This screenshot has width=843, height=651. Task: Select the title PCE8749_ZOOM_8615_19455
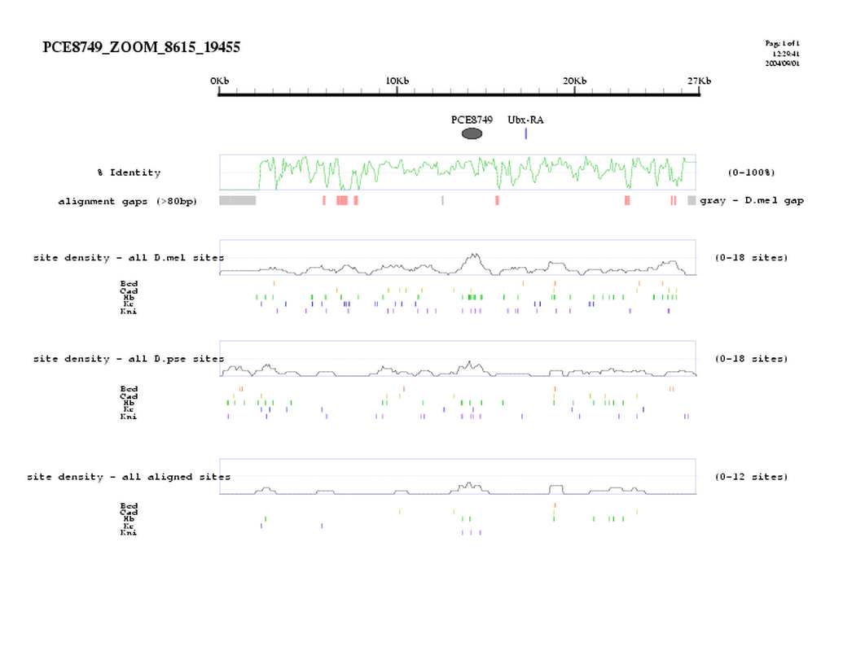(142, 47)
